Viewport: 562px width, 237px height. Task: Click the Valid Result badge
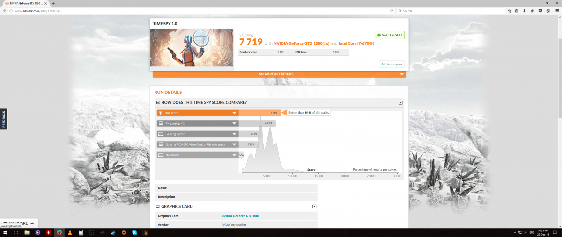[x=389, y=35]
